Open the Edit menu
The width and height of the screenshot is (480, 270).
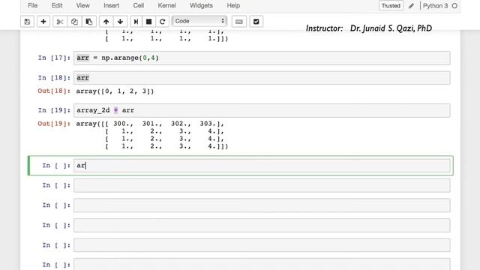pos(57,5)
